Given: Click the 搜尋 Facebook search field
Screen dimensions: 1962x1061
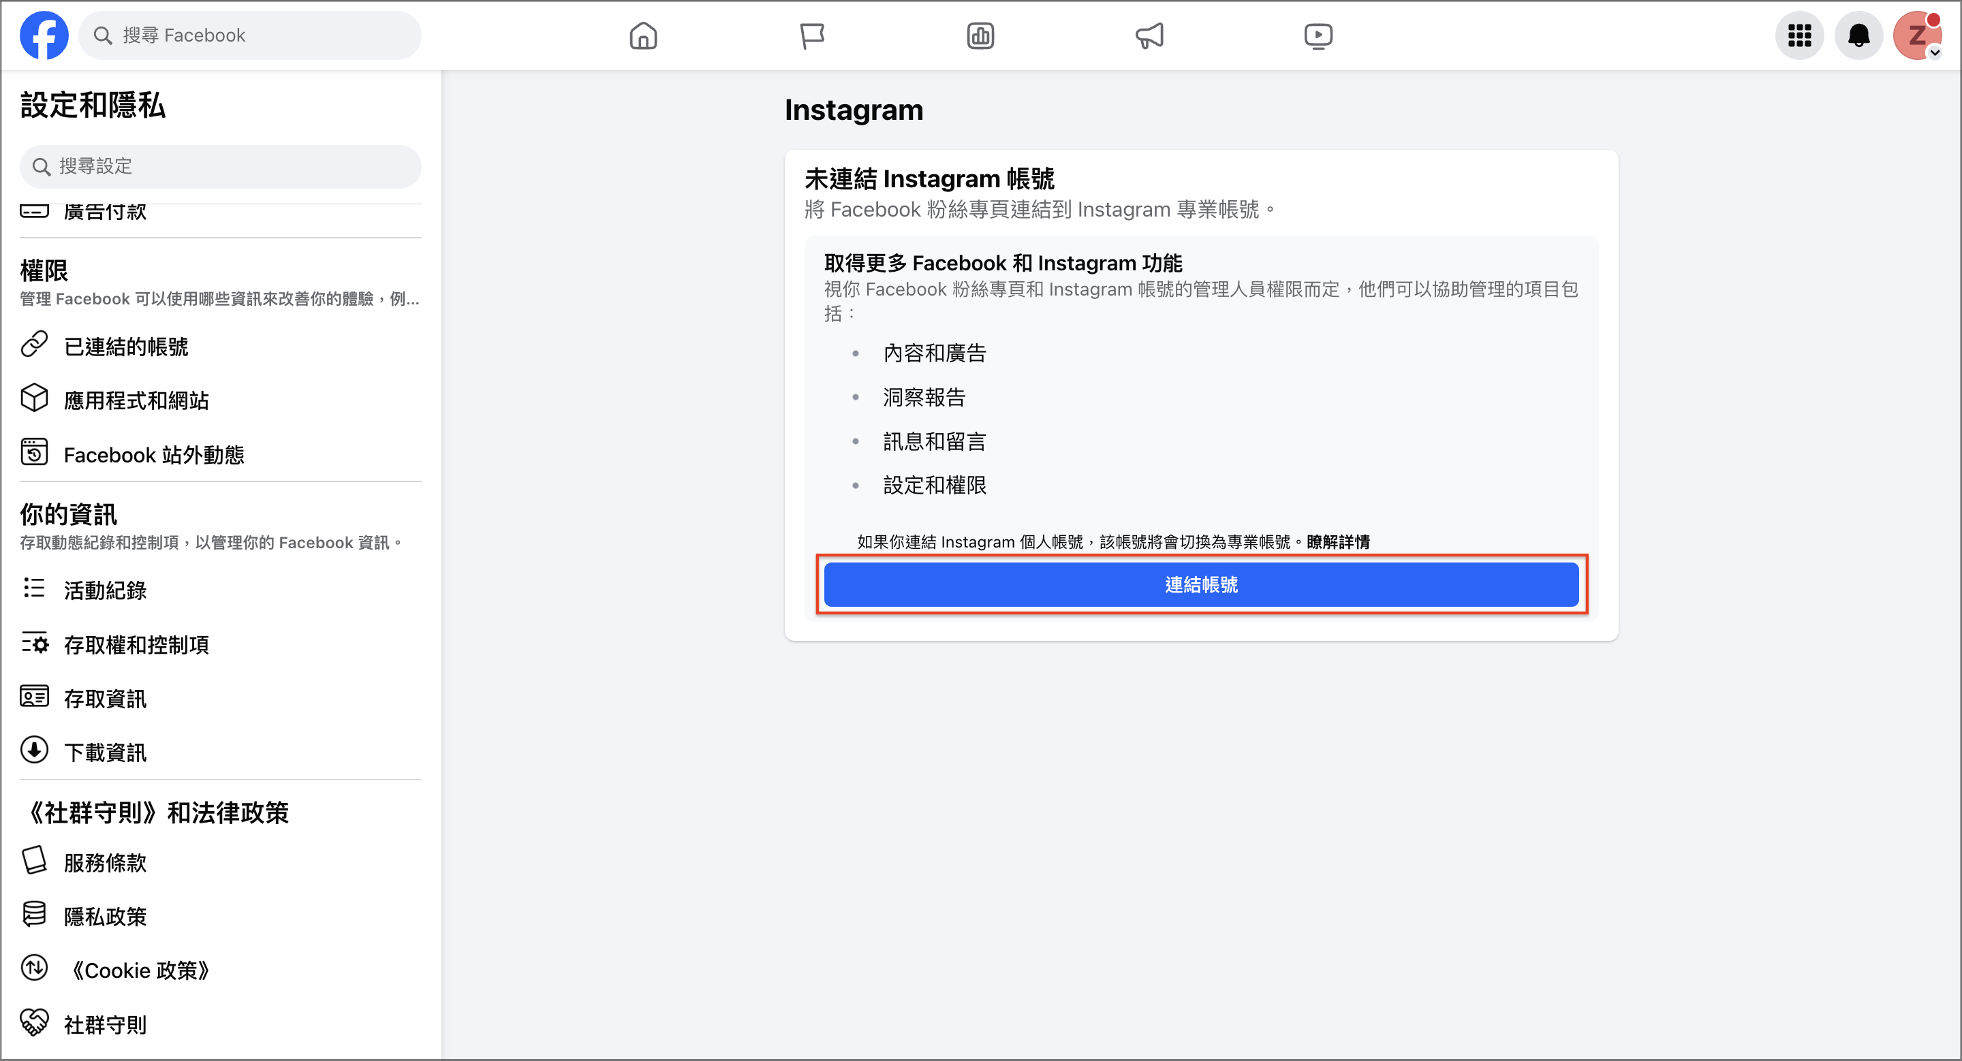Looking at the screenshot, I should pyautogui.click(x=250, y=35).
